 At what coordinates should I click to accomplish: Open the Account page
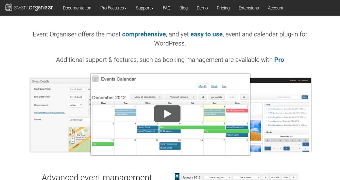coord(275,8)
